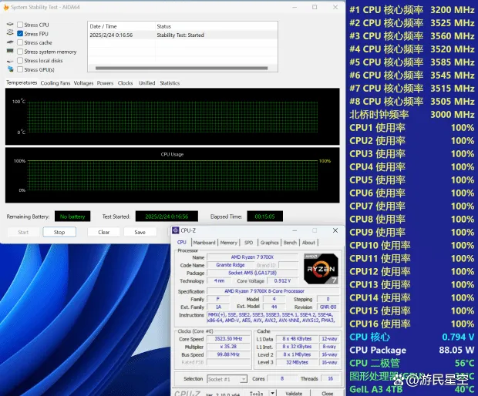Open the Statistics tab

click(170, 83)
